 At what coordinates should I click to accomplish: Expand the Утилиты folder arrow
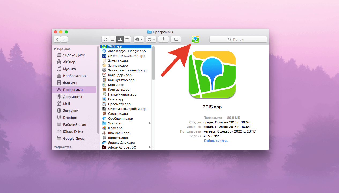pyautogui.click(x=150, y=123)
